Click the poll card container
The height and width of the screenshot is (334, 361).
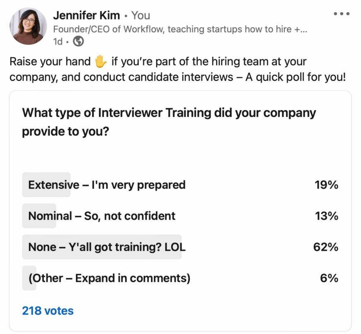pyautogui.click(x=180, y=157)
